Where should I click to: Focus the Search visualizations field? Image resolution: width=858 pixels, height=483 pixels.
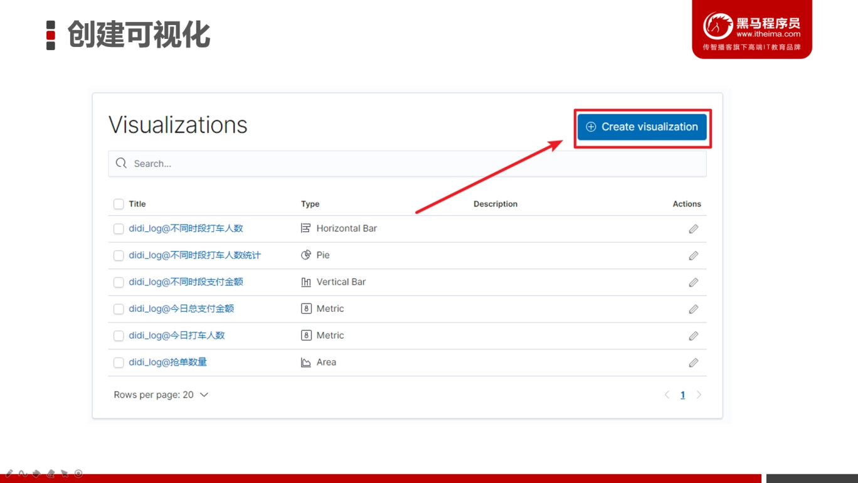(407, 164)
